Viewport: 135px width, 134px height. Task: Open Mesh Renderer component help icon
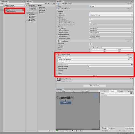click(x=128, y=9)
